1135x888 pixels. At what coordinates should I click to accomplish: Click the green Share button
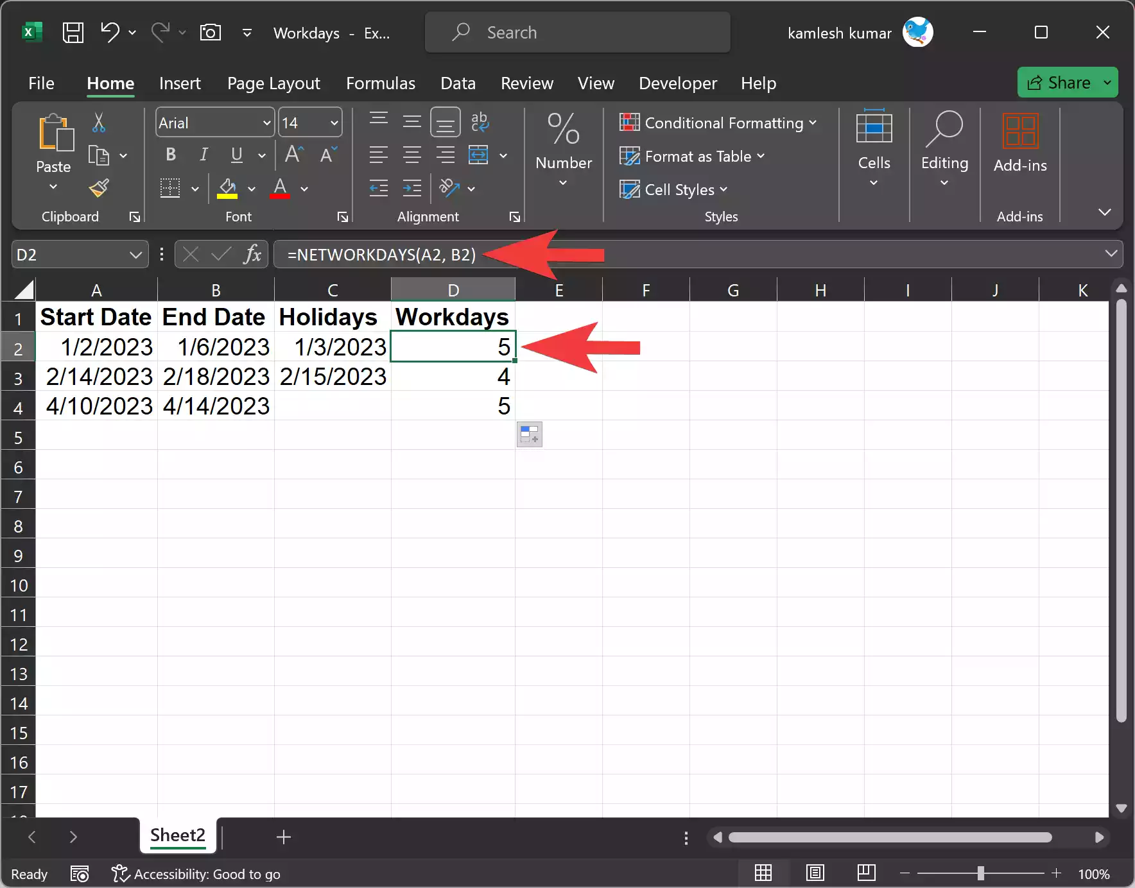tap(1060, 83)
